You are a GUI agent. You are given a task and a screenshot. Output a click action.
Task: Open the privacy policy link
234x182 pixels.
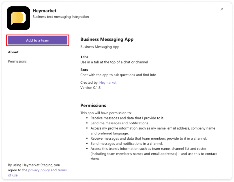39,170
